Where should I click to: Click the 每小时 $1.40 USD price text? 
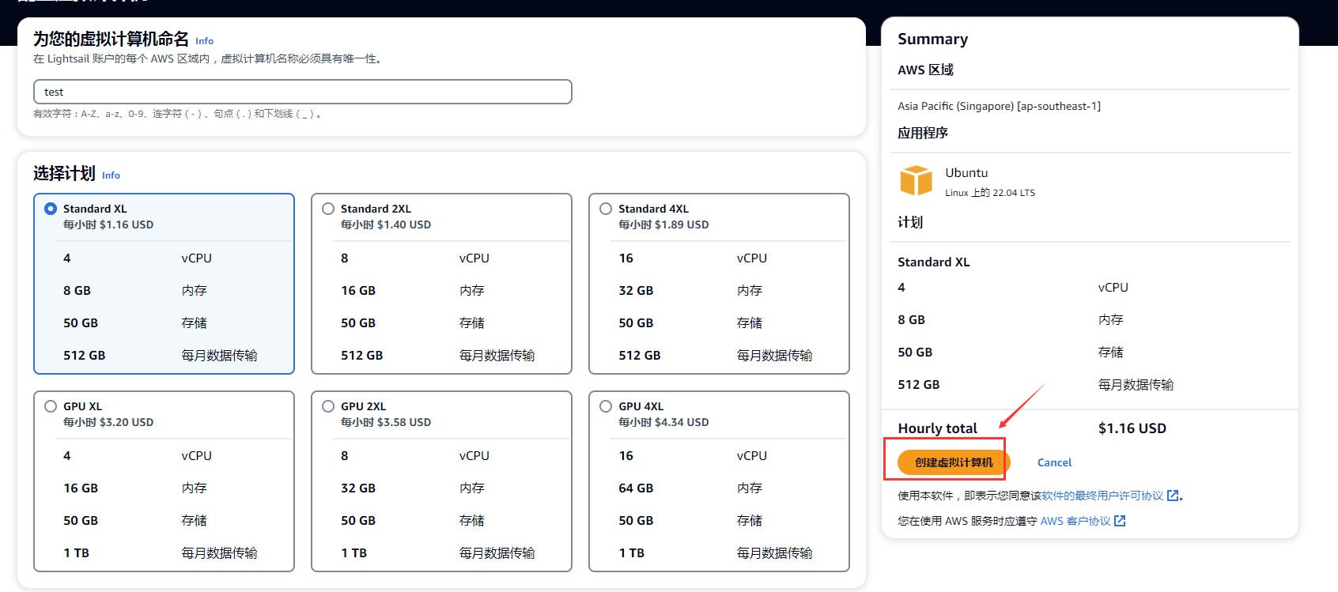click(x=386, y=224)
